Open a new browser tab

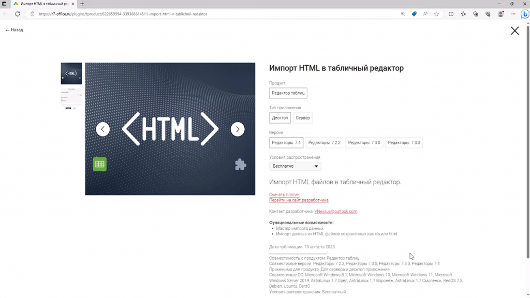click(82, 4)
